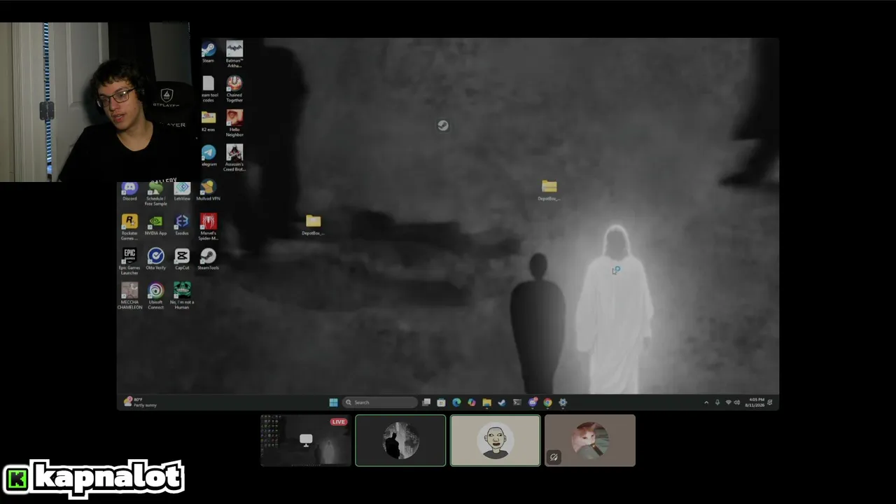Open Google Chrome from the taskbar

pos(547,402)
